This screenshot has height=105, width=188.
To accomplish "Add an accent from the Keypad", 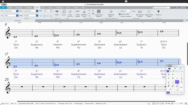I will pyautogui.click(x=173, y=74).
